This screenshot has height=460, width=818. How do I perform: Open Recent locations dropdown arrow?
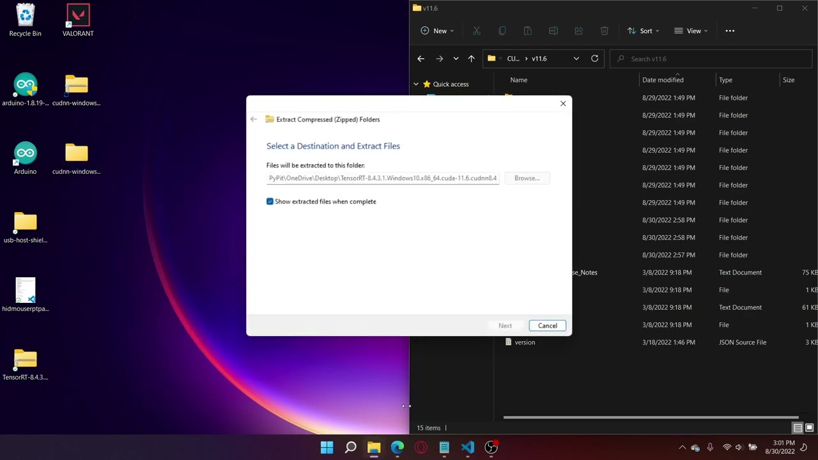click(456, 59)
